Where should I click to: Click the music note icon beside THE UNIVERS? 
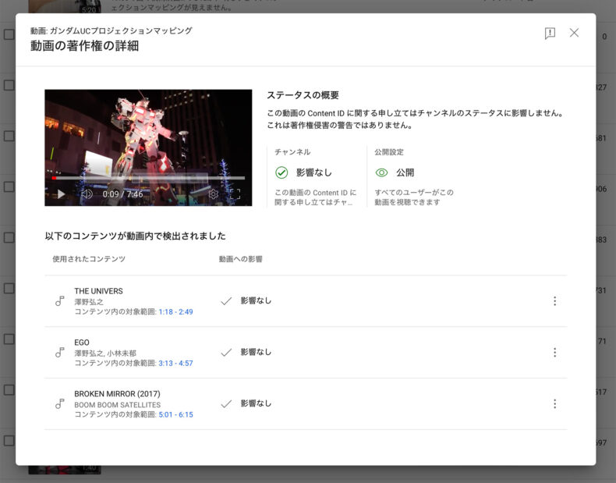[59, 301]
